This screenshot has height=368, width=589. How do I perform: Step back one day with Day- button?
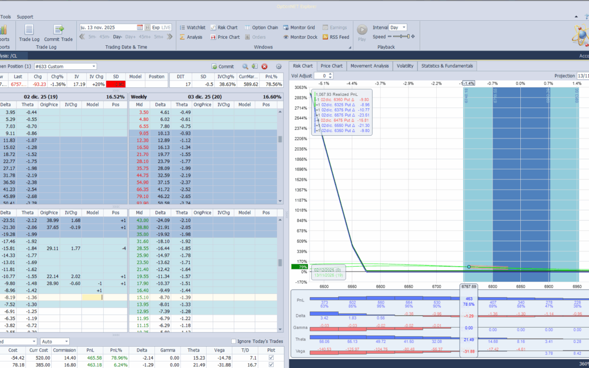tap(117, 37)
